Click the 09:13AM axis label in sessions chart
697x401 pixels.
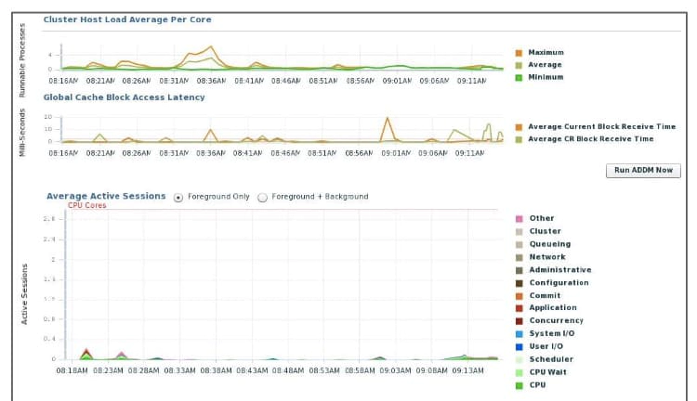(x=467, y=370)
